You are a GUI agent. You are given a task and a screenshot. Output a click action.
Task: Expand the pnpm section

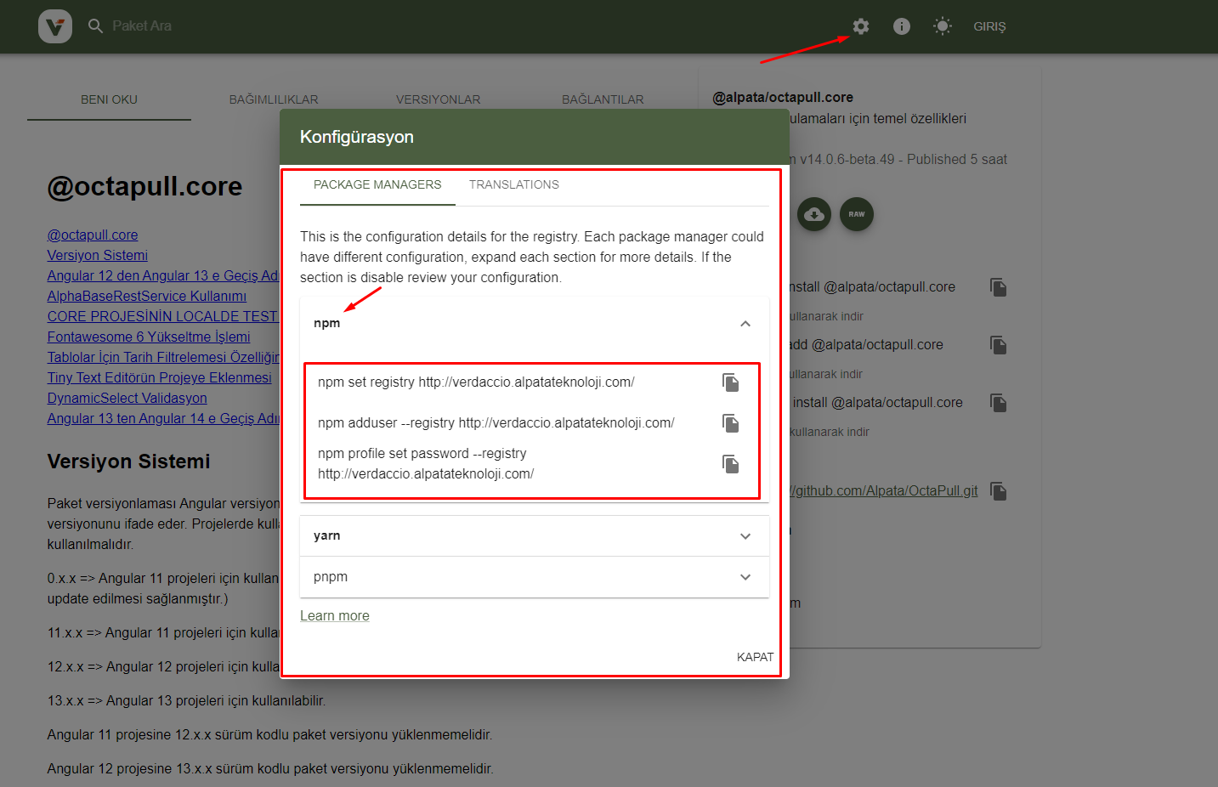pyautogui.click(x=745, y=577)
